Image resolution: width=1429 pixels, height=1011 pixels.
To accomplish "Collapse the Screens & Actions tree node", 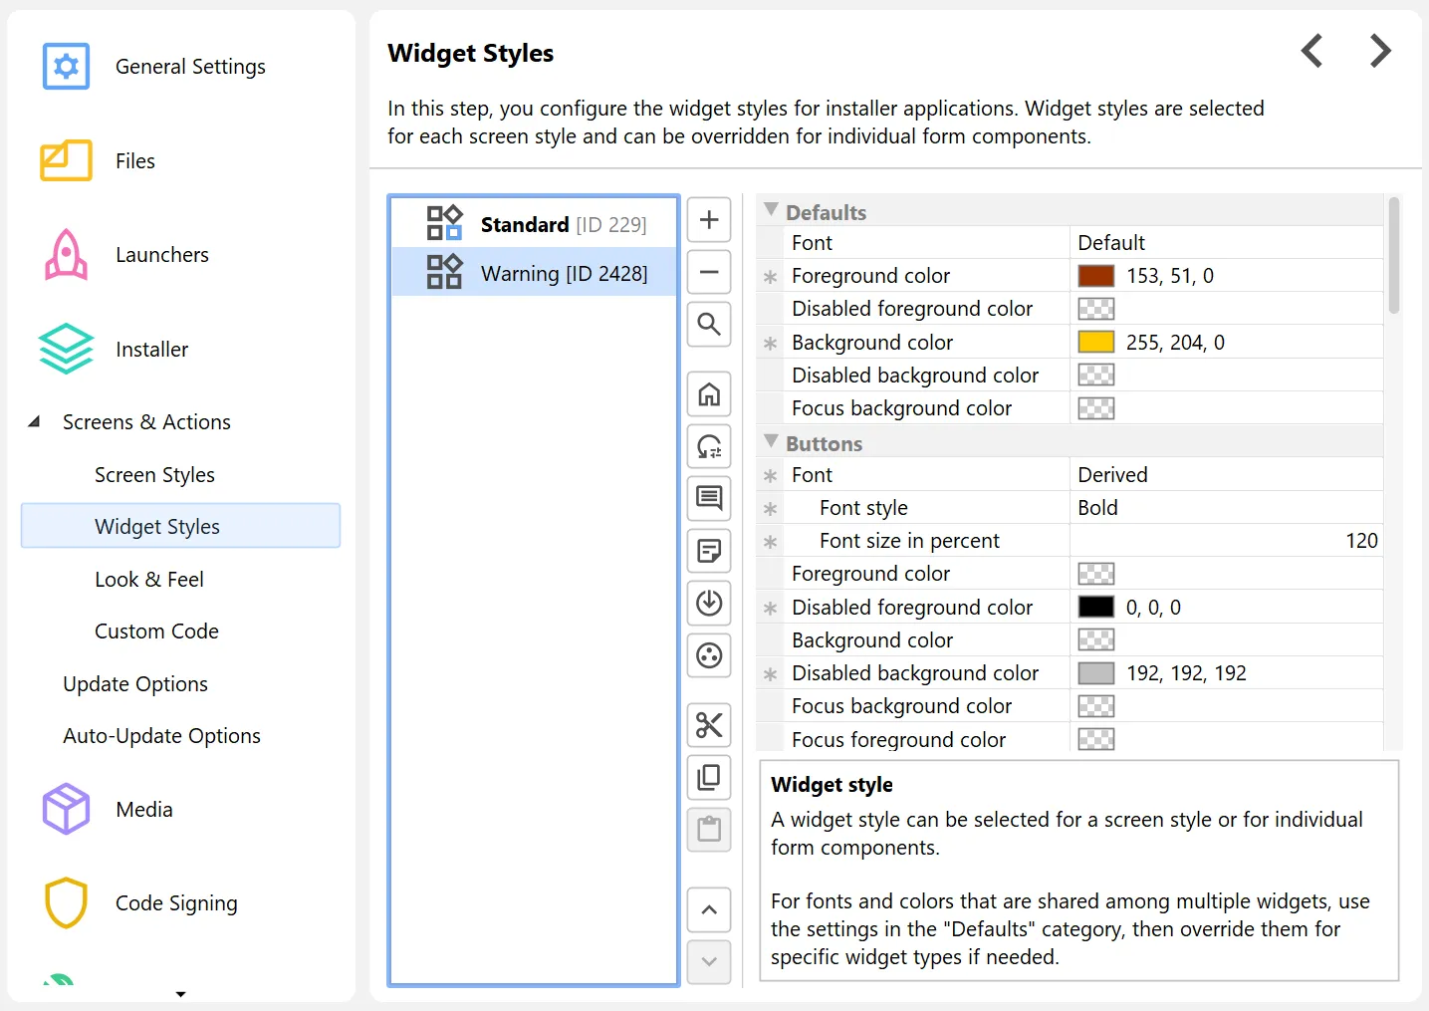I will pos(35,422).
